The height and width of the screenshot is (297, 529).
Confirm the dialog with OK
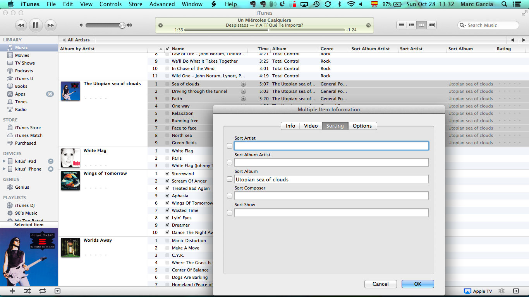tap(417, 284)
